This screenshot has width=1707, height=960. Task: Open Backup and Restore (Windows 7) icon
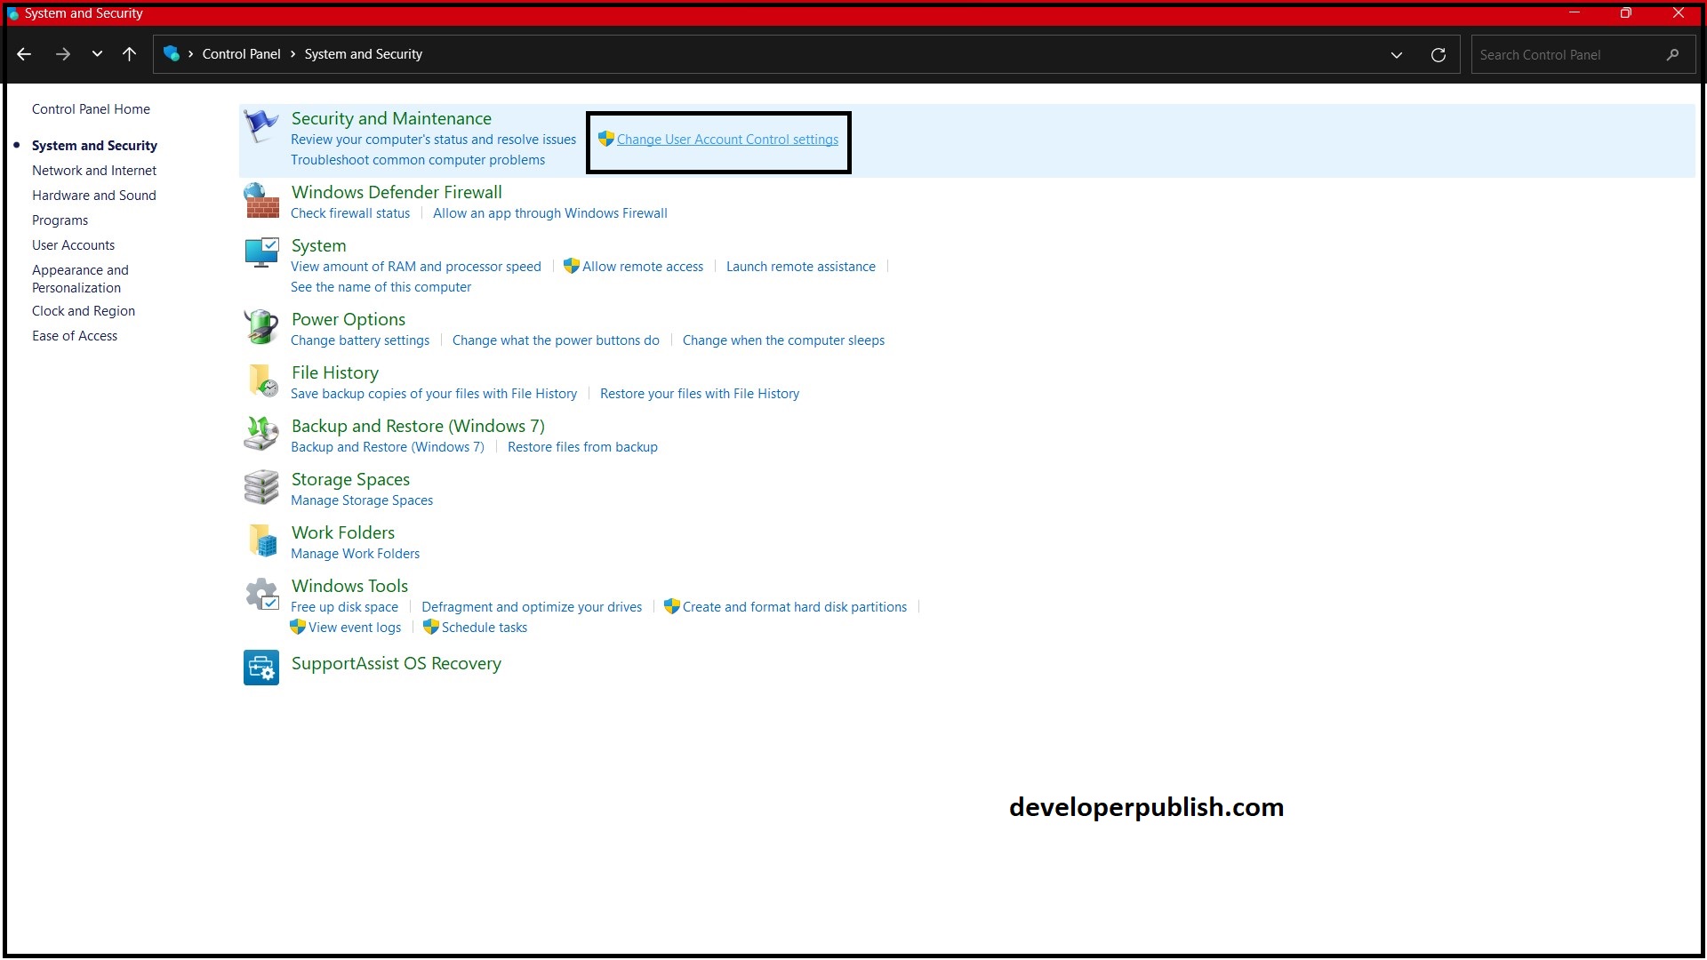click(x=260, y=434)
